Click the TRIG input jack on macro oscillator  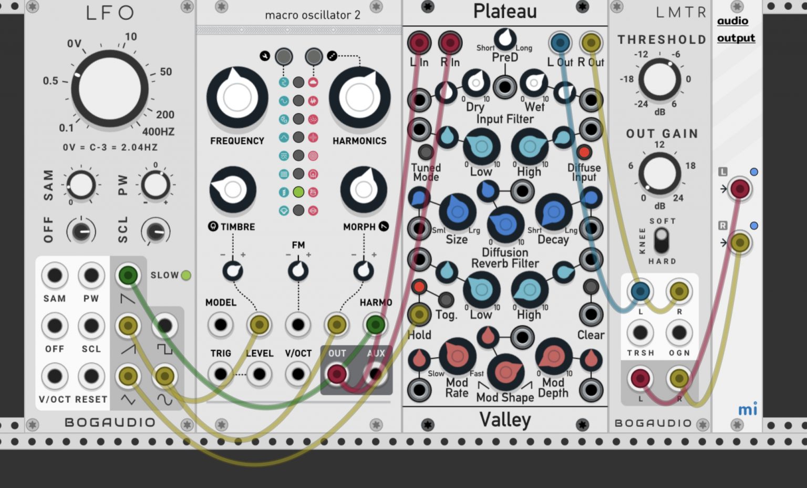point(221,374)
